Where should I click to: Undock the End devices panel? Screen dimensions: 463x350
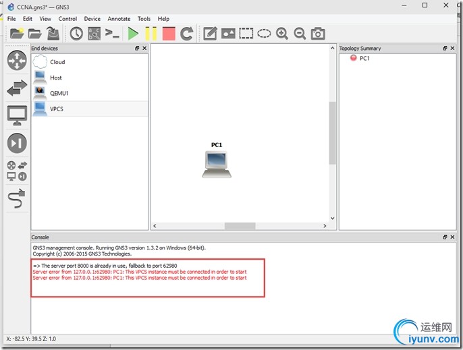(x=137, y=48)
